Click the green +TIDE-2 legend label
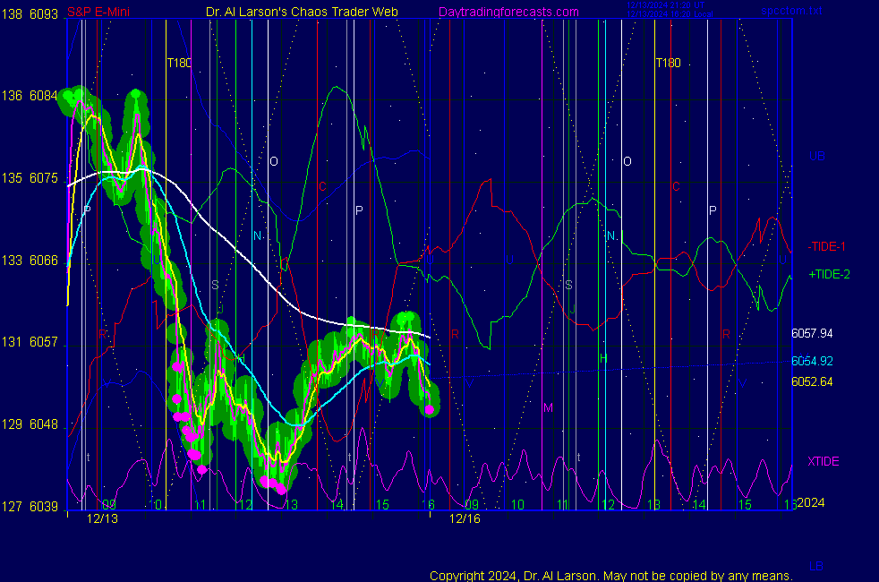 (829, 274)
